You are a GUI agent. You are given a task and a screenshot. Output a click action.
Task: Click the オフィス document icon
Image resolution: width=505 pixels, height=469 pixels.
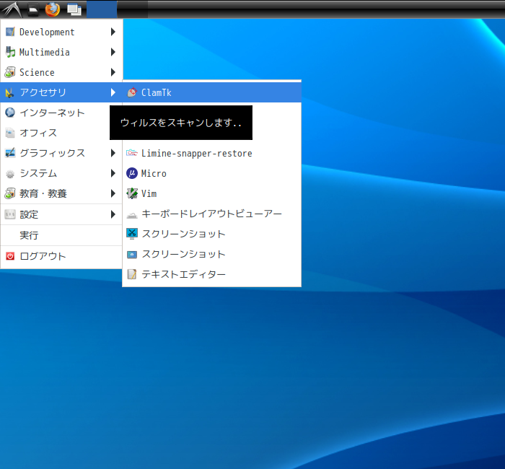coord(10,133)
